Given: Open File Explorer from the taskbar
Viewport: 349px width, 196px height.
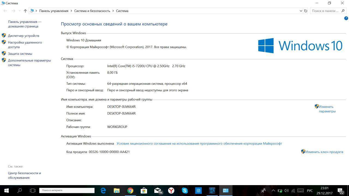Looking at the screenshot, I should [117, 191].
